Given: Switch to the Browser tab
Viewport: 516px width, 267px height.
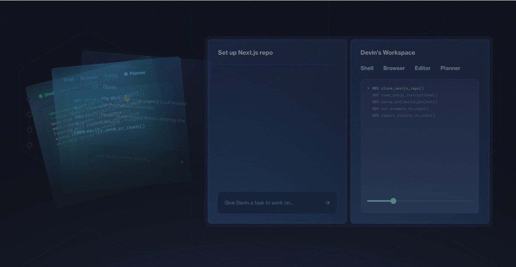Looking at the screenshot, I should 394,68.
